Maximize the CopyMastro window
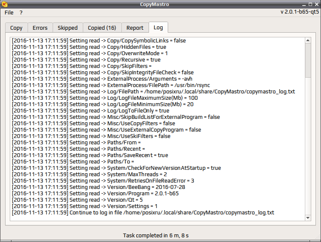 (x=310, y=4)
